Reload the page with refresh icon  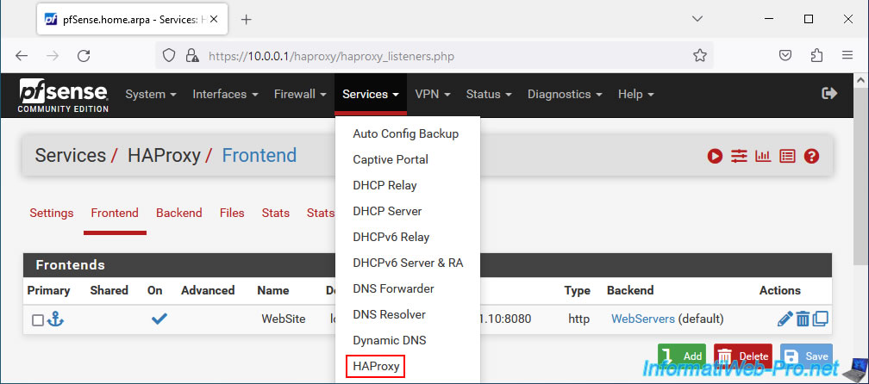click(x=84, y=55)
